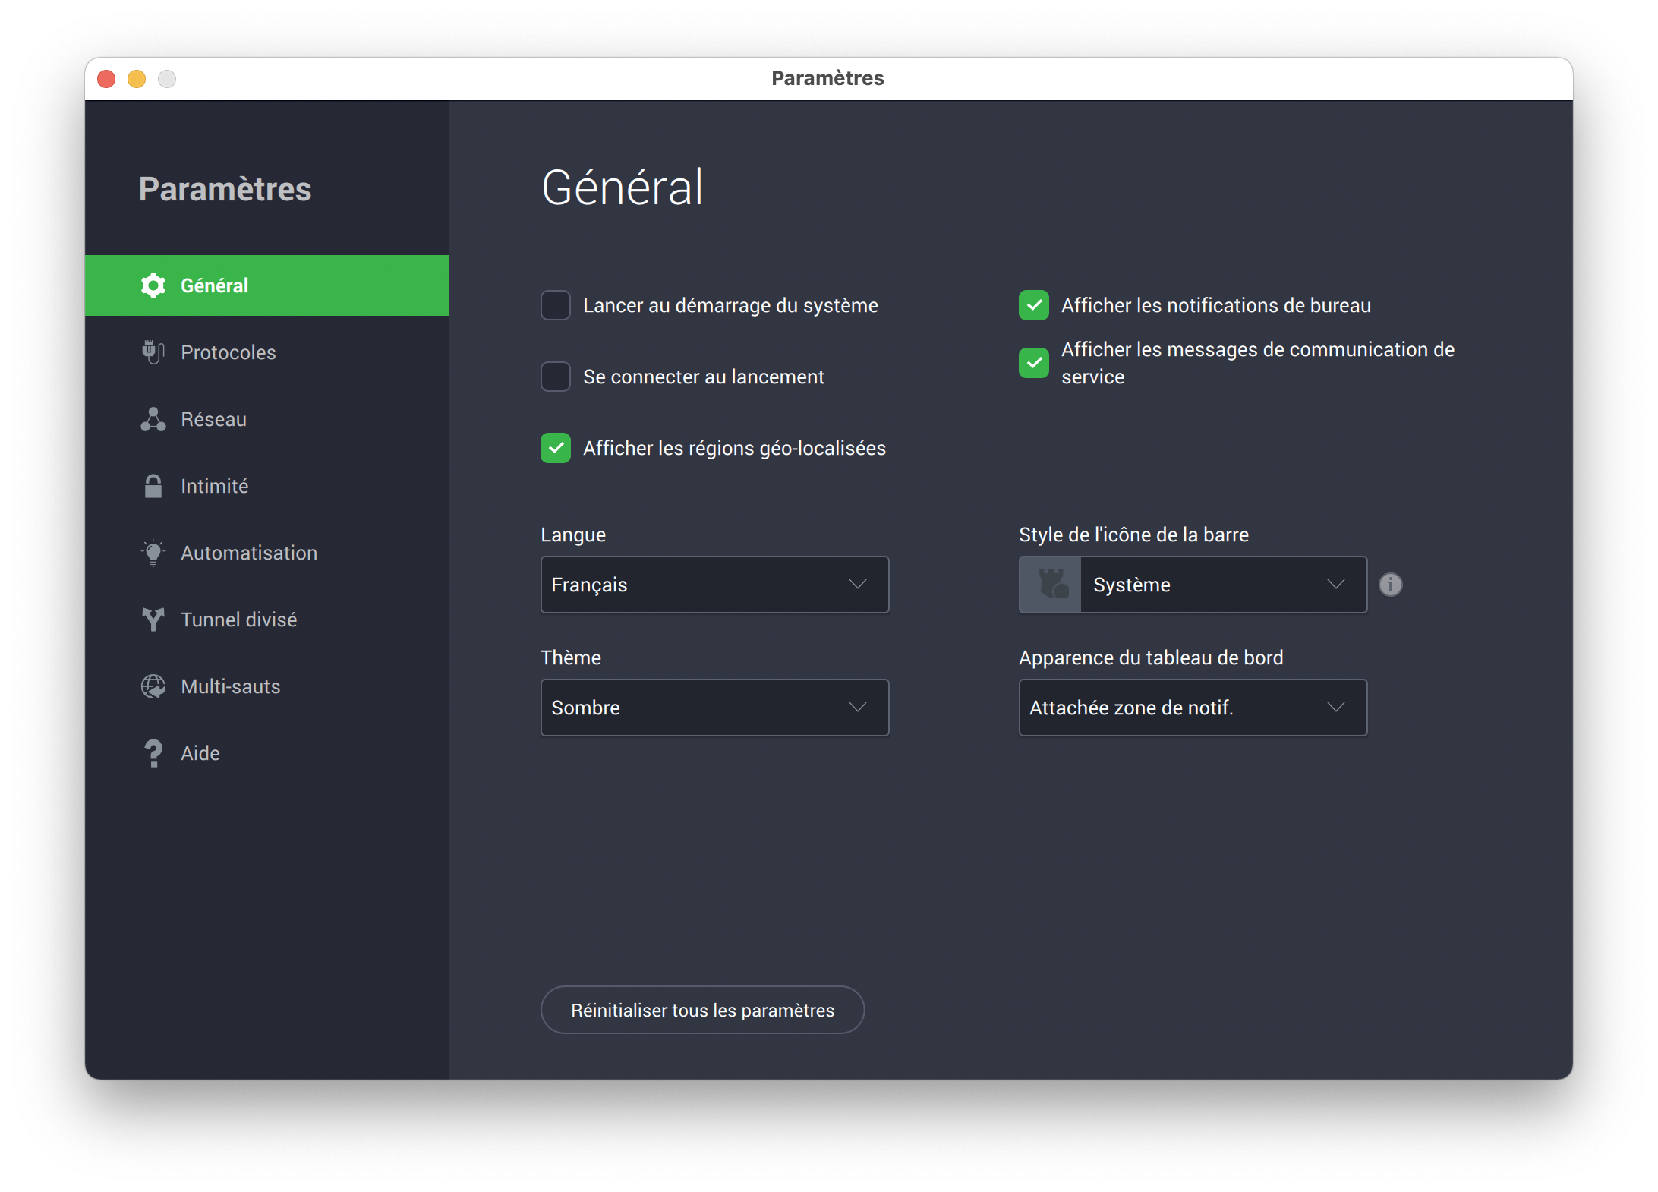The image size is (1658, 1192).
Task: Click the lightbulb icon for Automatisation
Action: (153, 553)
